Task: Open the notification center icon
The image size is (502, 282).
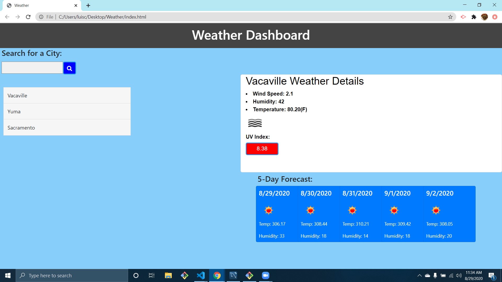Action: click(x=492, y=276)
